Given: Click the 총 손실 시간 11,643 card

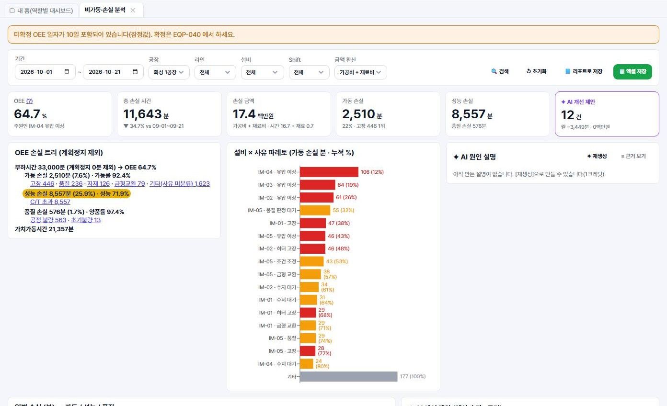Looking at the screenshot, I should pos(169,114).
